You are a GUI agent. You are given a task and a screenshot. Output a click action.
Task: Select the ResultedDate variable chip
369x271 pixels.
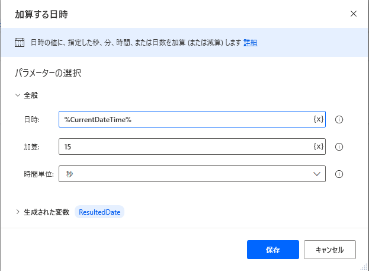tap(100, 212)
